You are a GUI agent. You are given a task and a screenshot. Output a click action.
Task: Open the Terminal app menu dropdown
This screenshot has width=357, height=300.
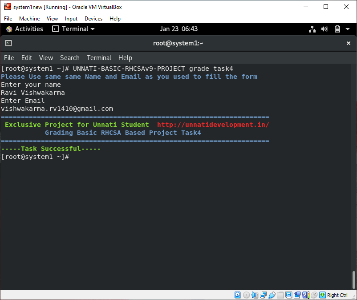click(73, 29)
